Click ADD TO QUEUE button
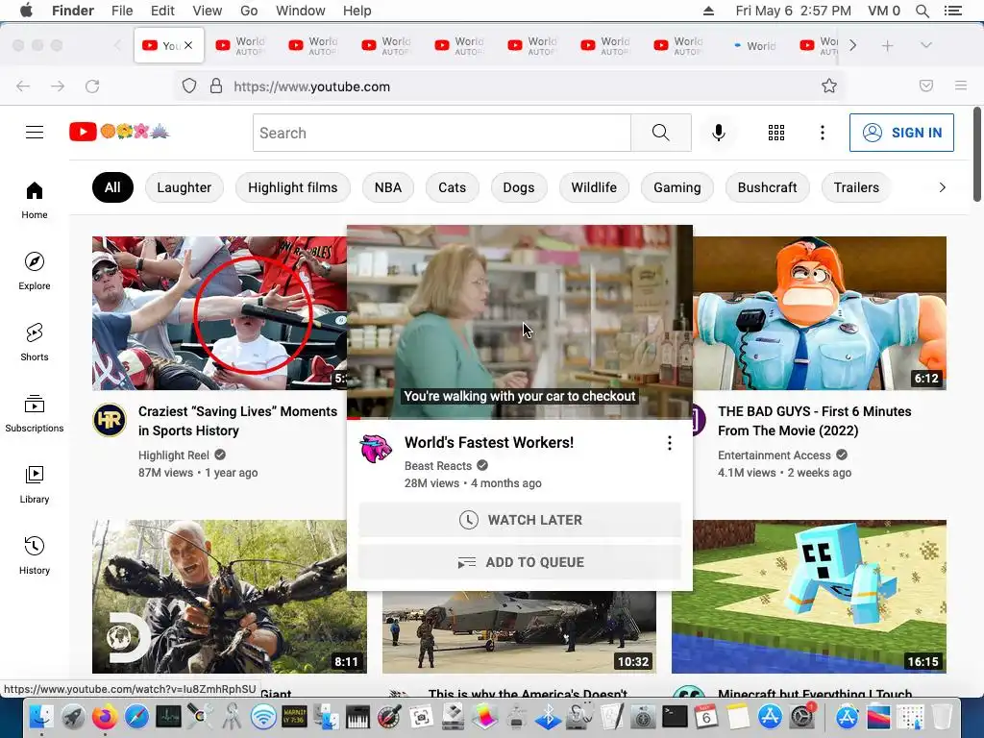The height and width of the screenshot is (738, 984). tap(520, 562)
